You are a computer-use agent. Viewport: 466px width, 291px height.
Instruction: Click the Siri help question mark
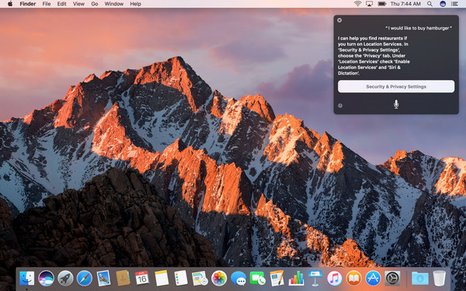click(340, 106)
